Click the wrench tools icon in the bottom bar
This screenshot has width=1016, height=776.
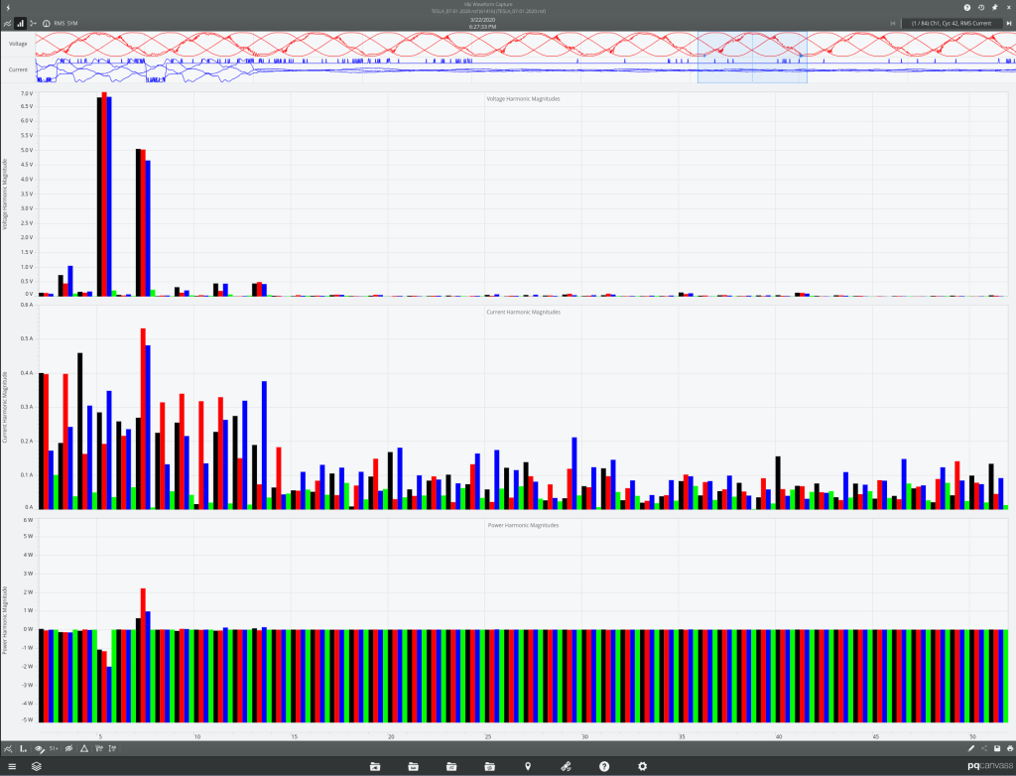(566, 766)
